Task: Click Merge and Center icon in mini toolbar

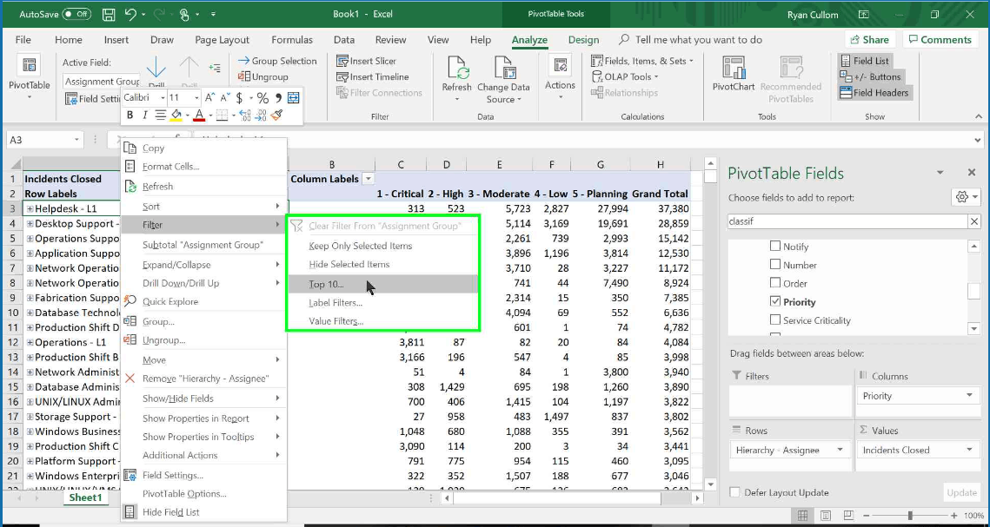Action: pyautogui.click(x=293, y=98)
